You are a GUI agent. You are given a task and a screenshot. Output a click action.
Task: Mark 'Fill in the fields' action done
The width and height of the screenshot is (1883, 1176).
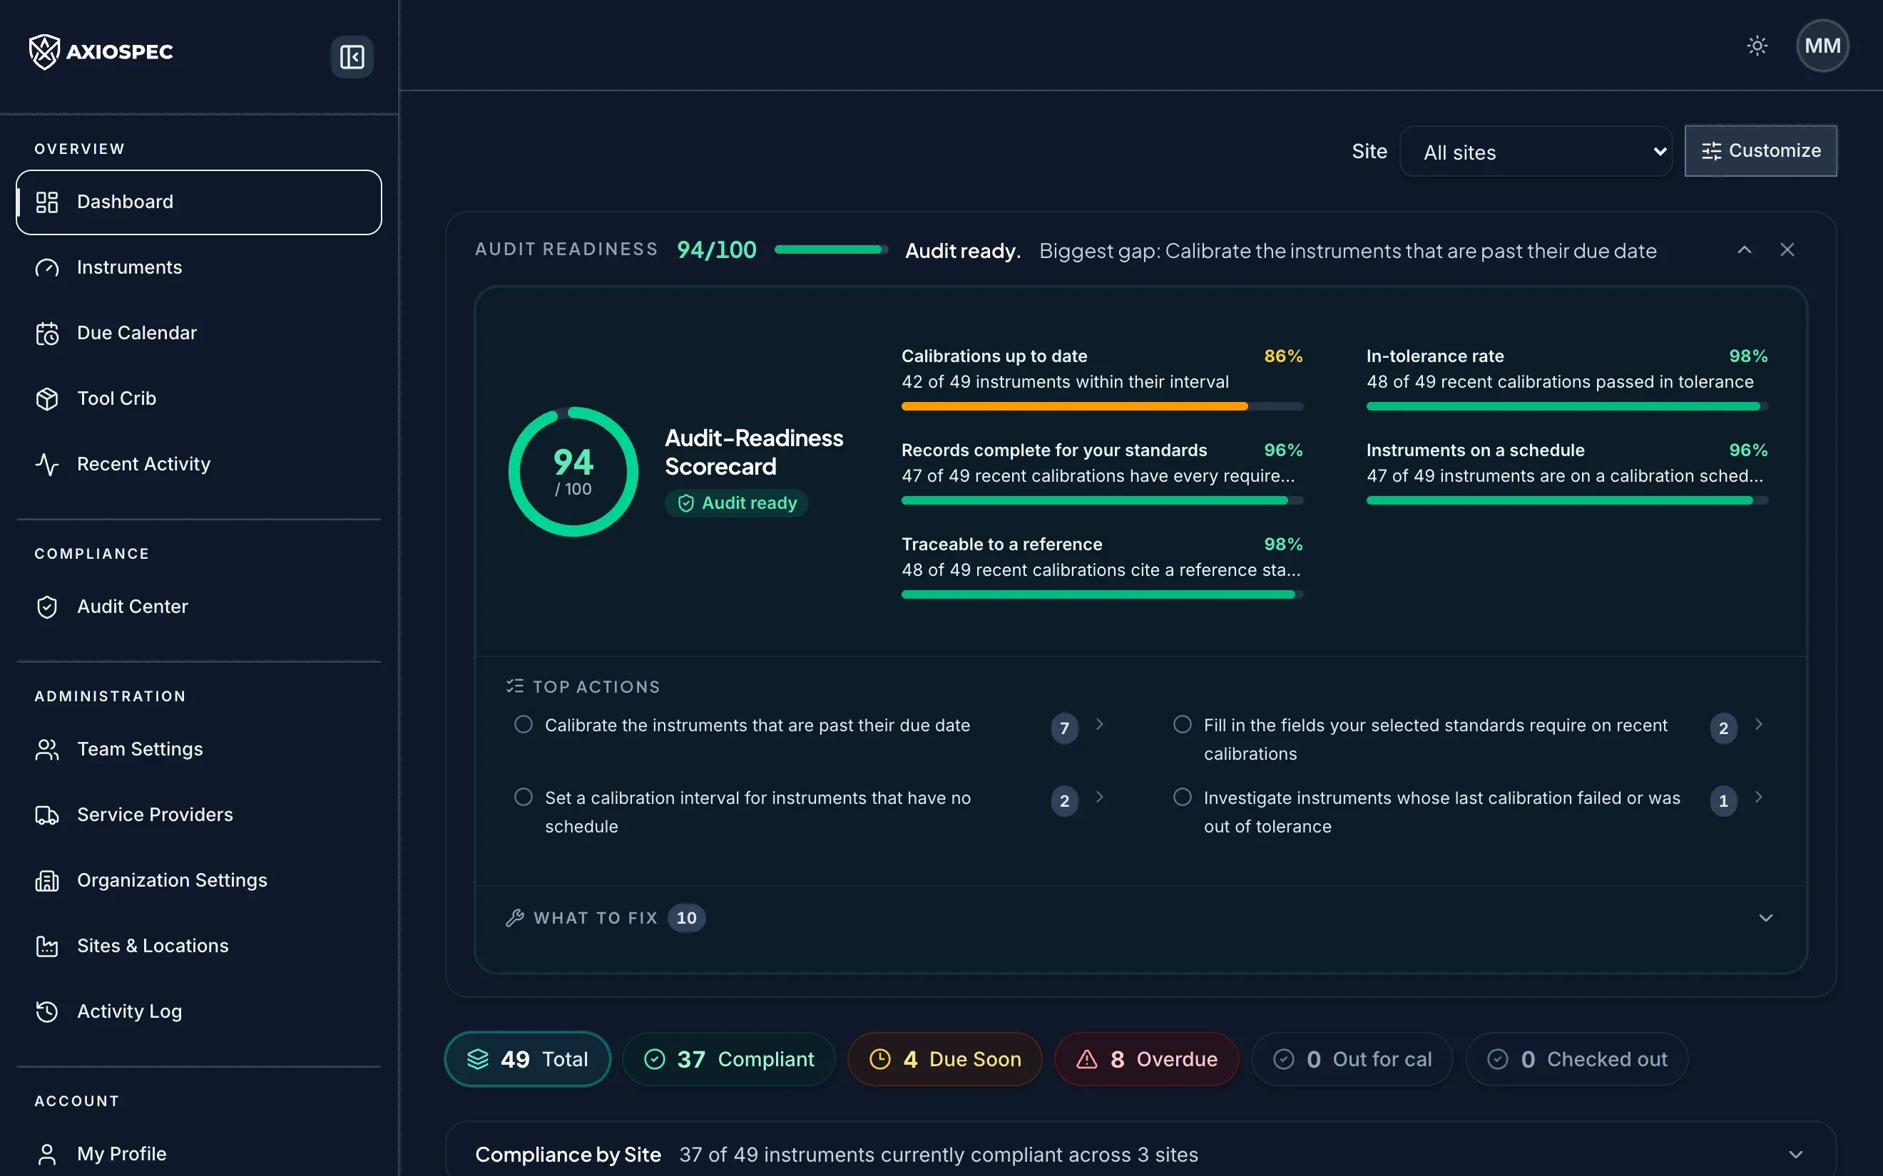(1182, 724)
